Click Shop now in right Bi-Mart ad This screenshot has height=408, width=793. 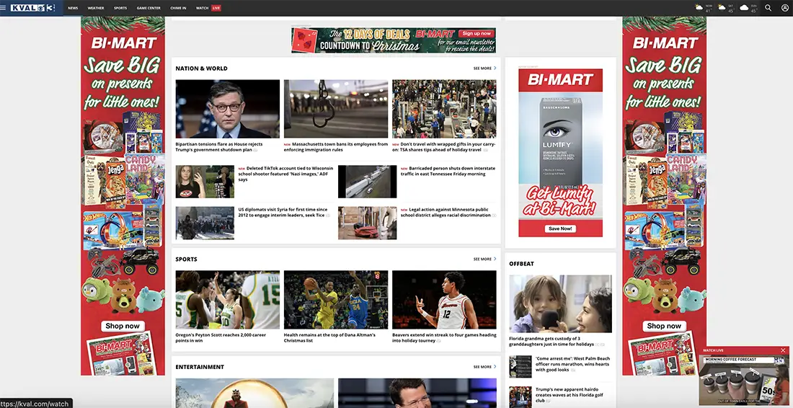point(665,326)
